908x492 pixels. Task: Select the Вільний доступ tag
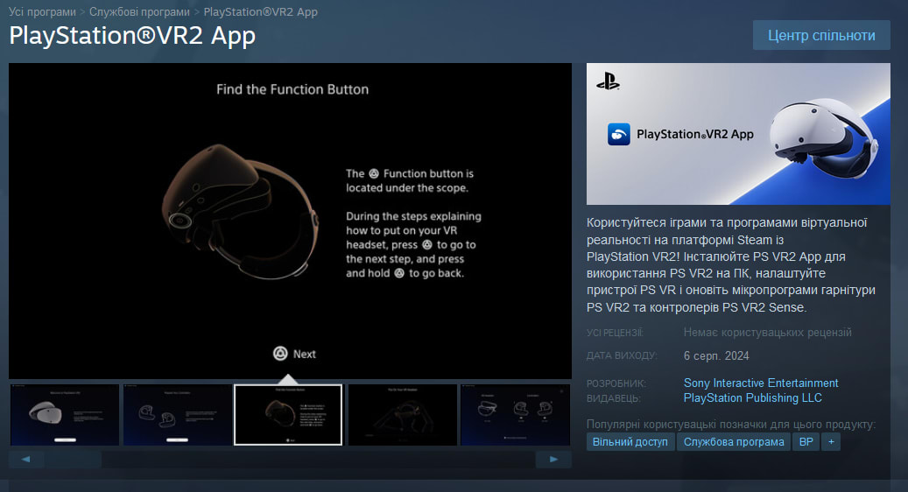pyautogui.click(x=630, y=441)
